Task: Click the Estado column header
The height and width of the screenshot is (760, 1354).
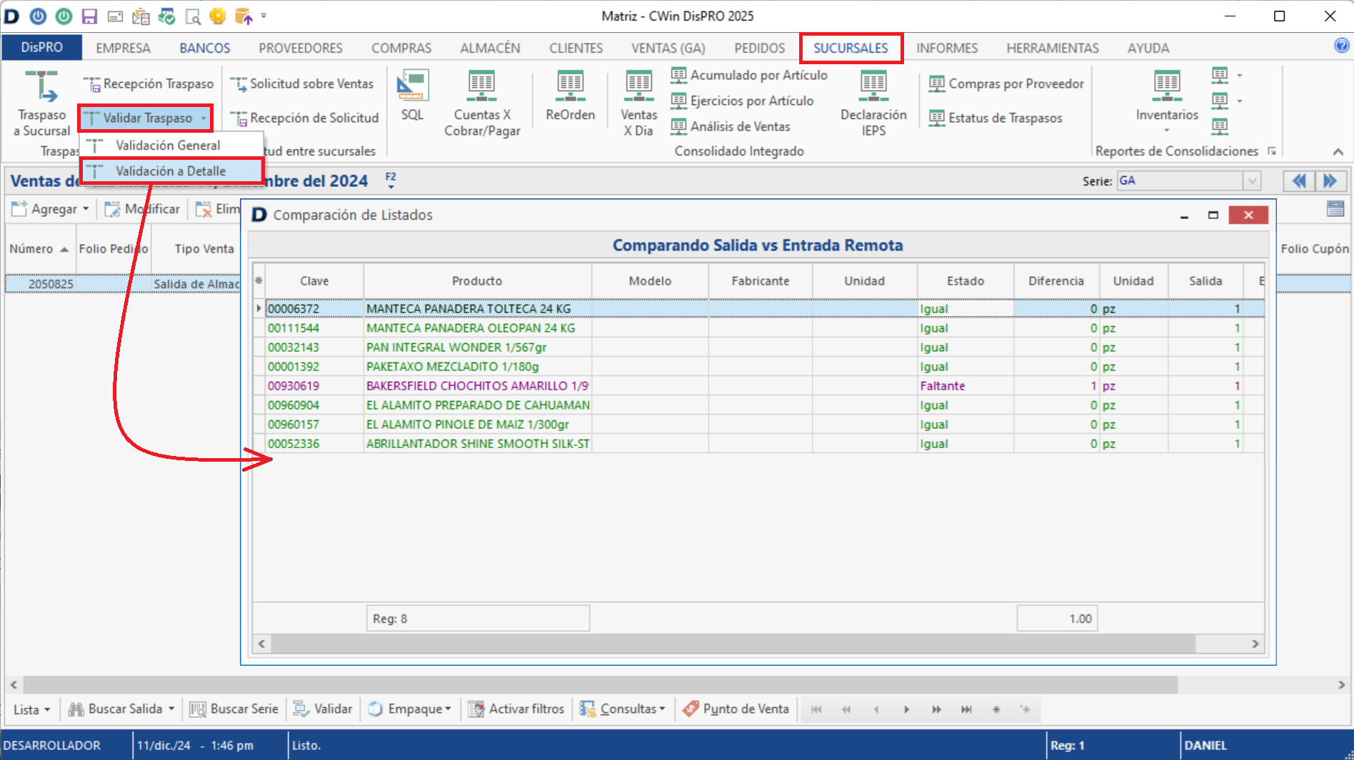Action: 966,281
